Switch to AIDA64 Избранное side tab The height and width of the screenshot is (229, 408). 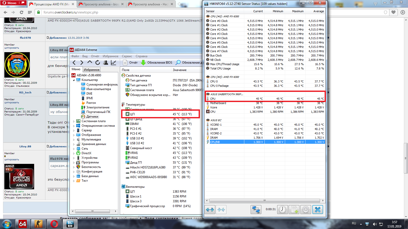click(92, 69)
